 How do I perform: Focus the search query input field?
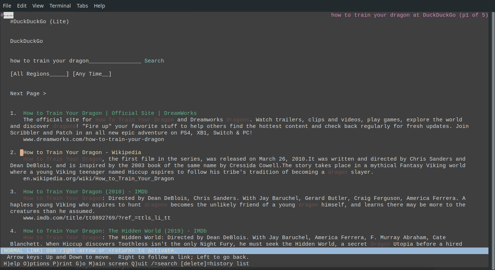pyautogui.click(x=76, y=61)
